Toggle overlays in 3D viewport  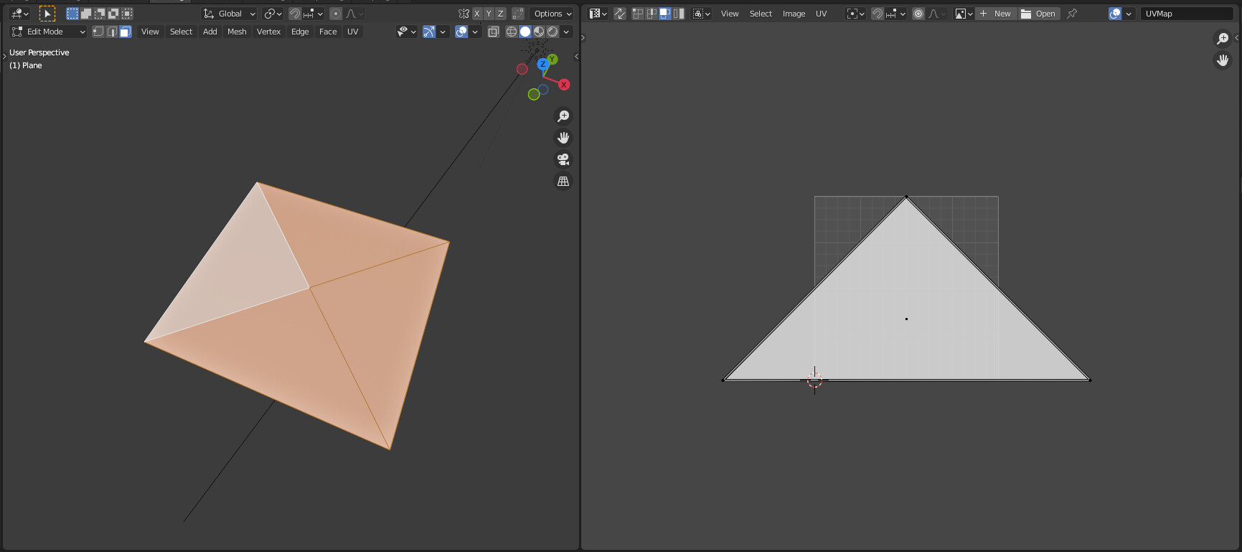(x=461, y=32)
